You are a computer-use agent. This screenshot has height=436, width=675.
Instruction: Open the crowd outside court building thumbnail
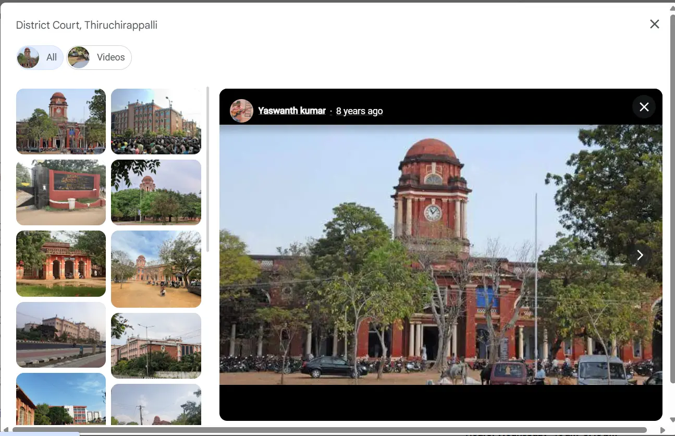pyautogui.click(x=156, y=122)
